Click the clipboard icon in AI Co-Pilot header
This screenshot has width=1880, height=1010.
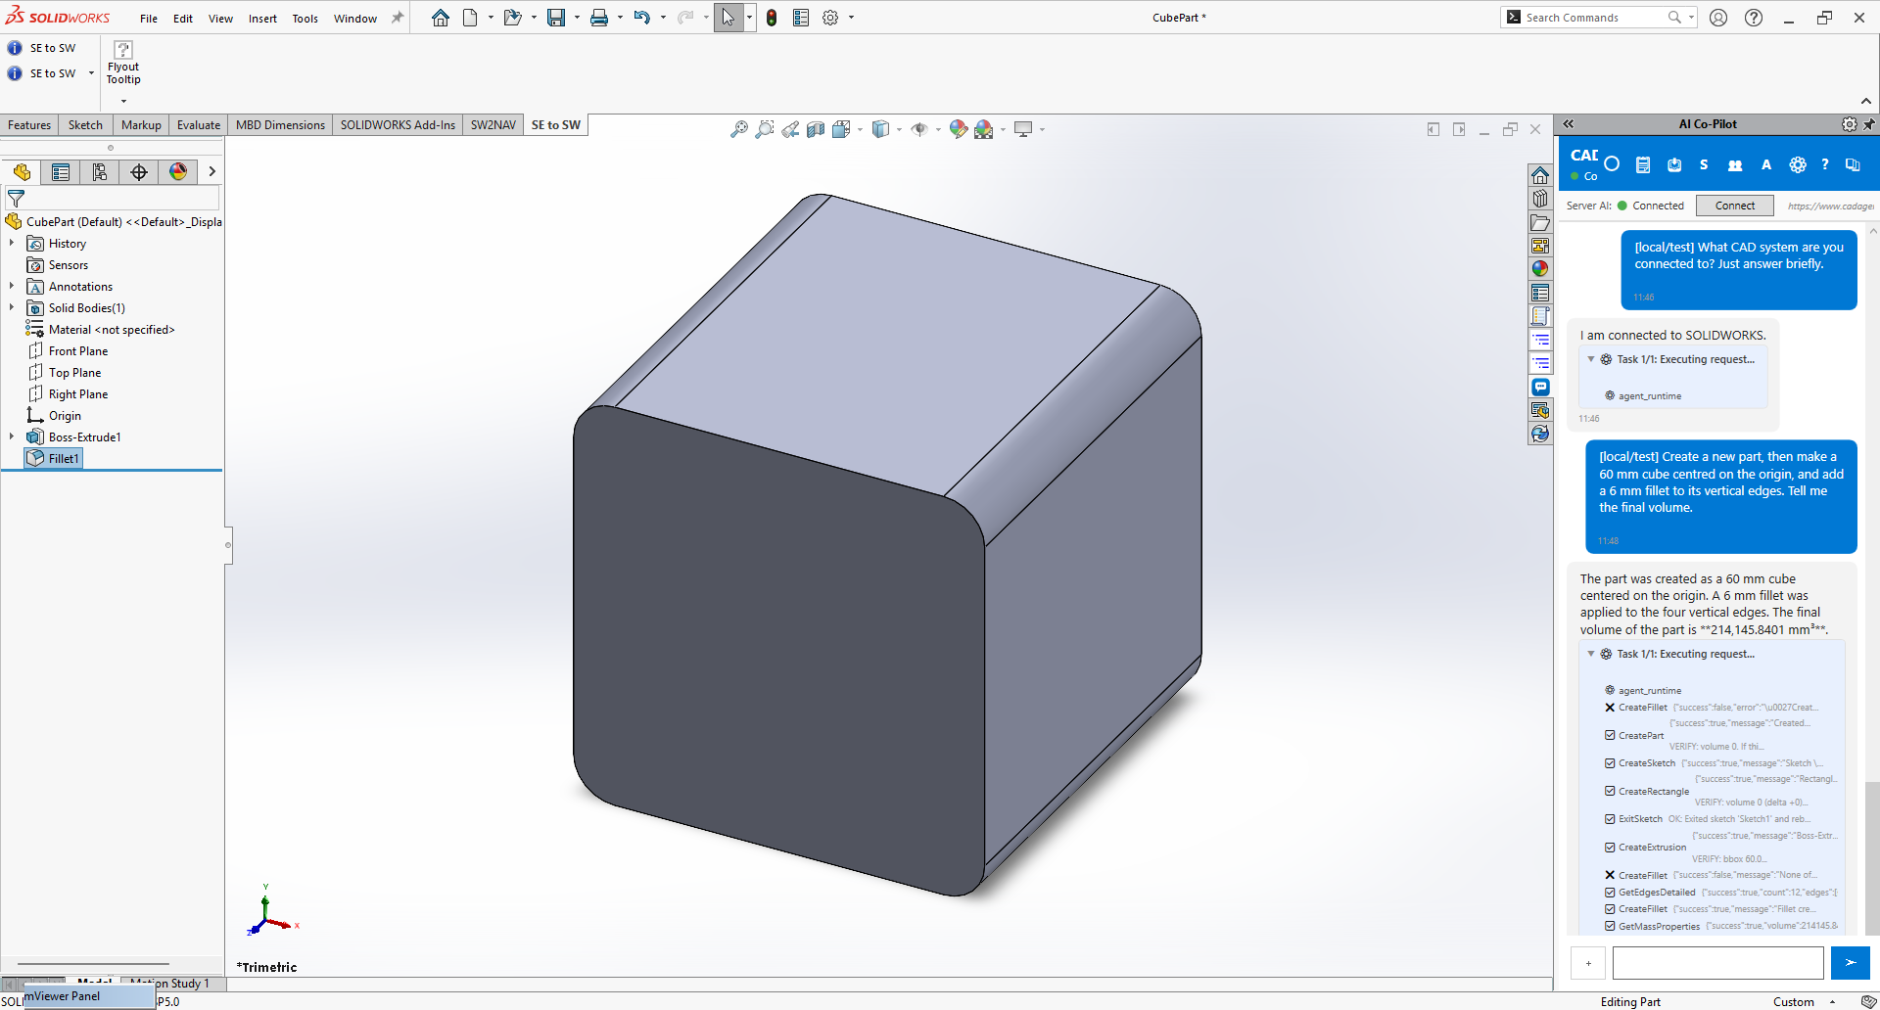[x=1643, y=165]
